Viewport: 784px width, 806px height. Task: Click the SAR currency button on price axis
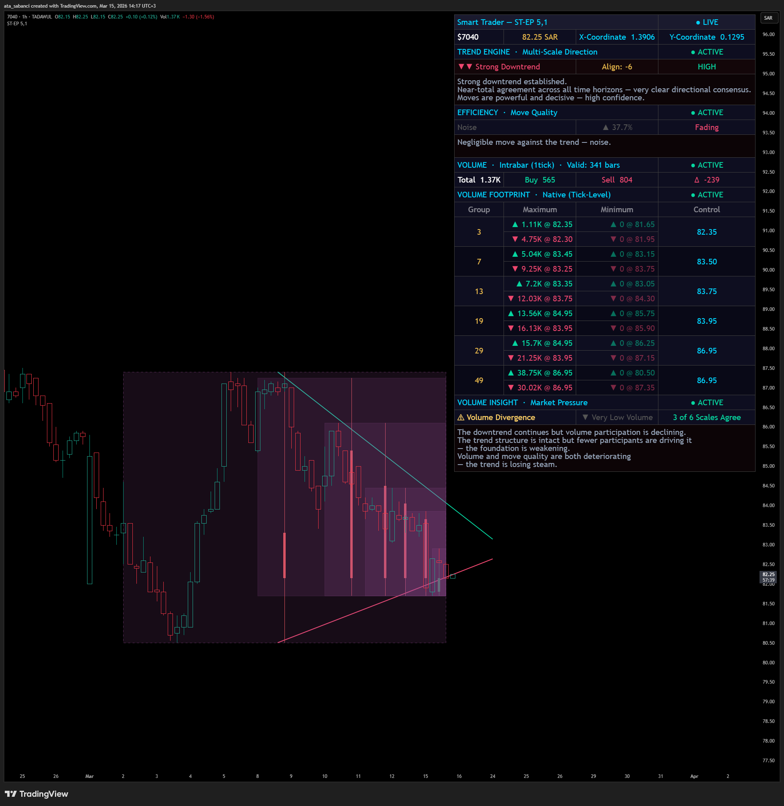[768, 18]
